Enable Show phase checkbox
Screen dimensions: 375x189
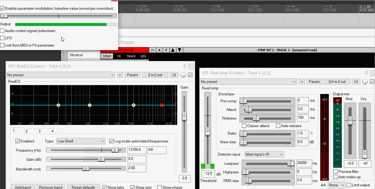159,187
